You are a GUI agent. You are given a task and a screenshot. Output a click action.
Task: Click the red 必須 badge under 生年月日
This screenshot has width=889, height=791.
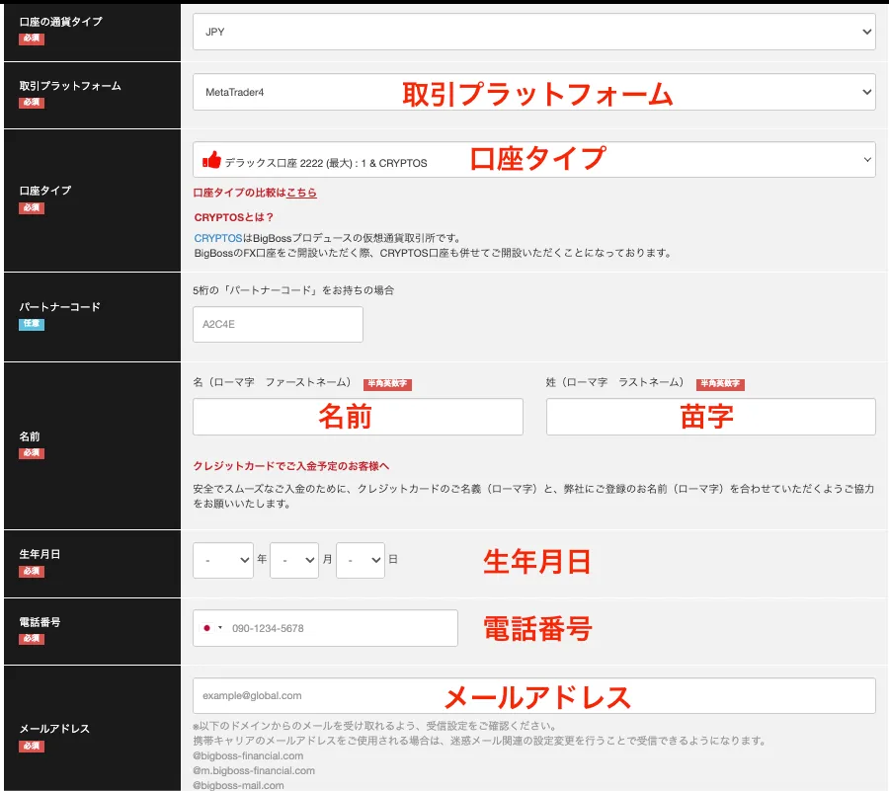coord(31,571)
